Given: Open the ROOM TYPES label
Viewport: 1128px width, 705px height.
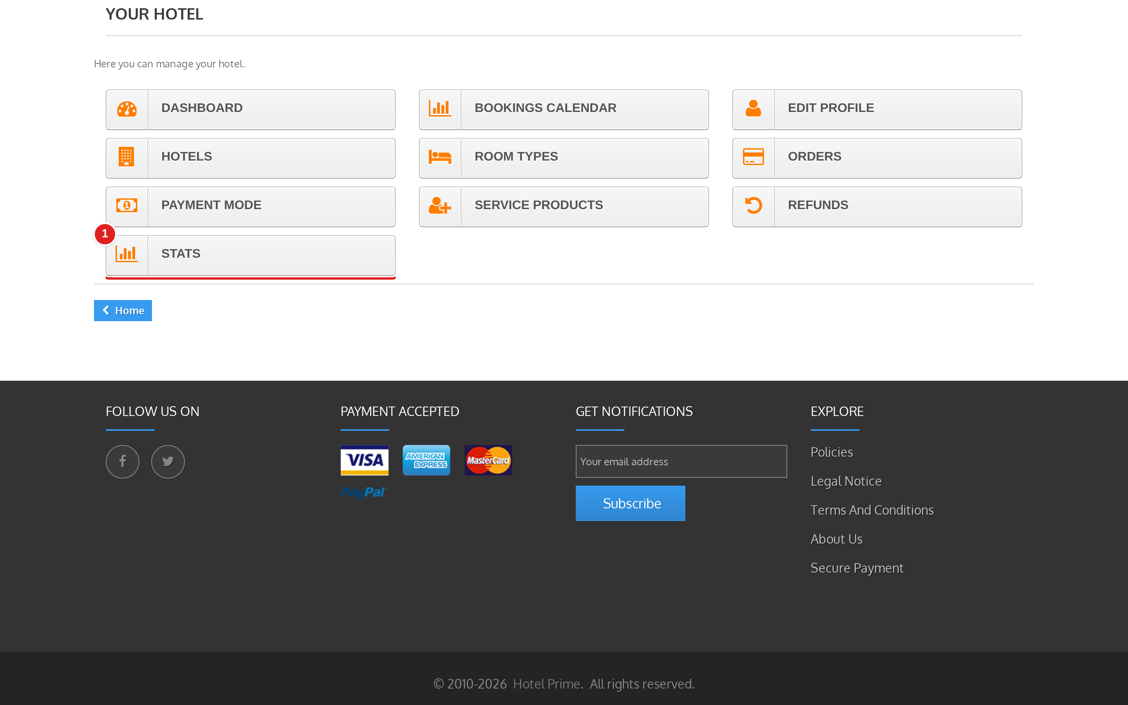Looking at the screenshot, I should tap(516, 156).
